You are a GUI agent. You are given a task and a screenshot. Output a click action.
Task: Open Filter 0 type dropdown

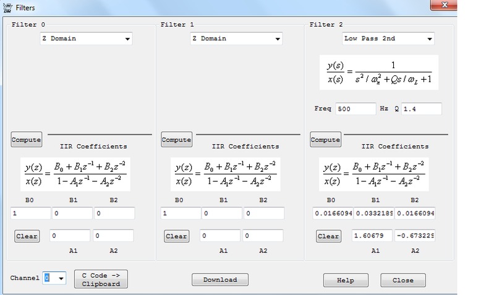[83, 39]
